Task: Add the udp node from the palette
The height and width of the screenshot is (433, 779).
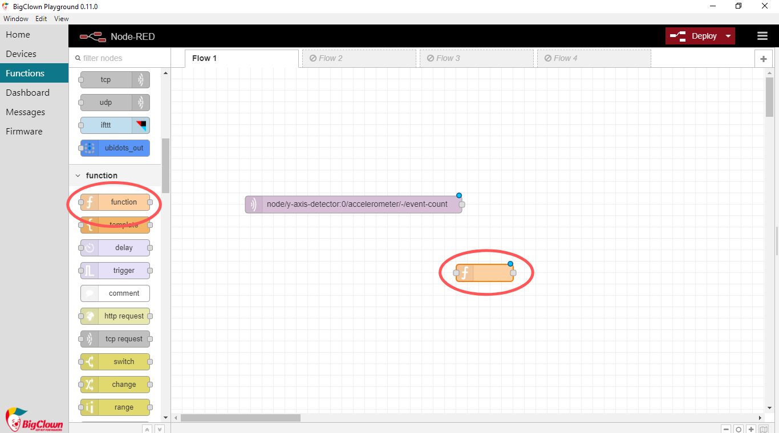Action: point(115,103)
